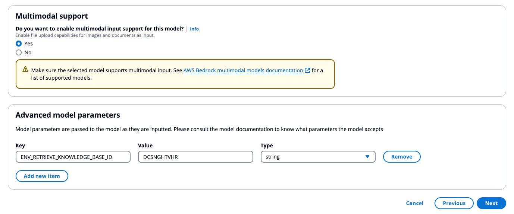Click the warning triangle icon in alert

coord(25,69)
